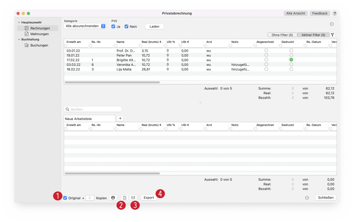The image size is (354, 222).
Task: Select the row dated 03.01.22
Action: point(200,51)
